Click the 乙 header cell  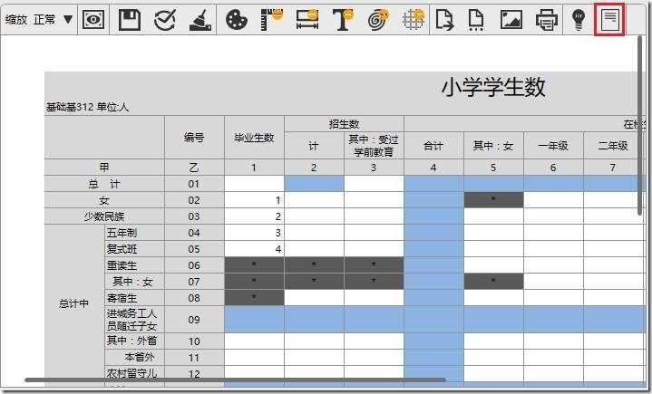194,168
